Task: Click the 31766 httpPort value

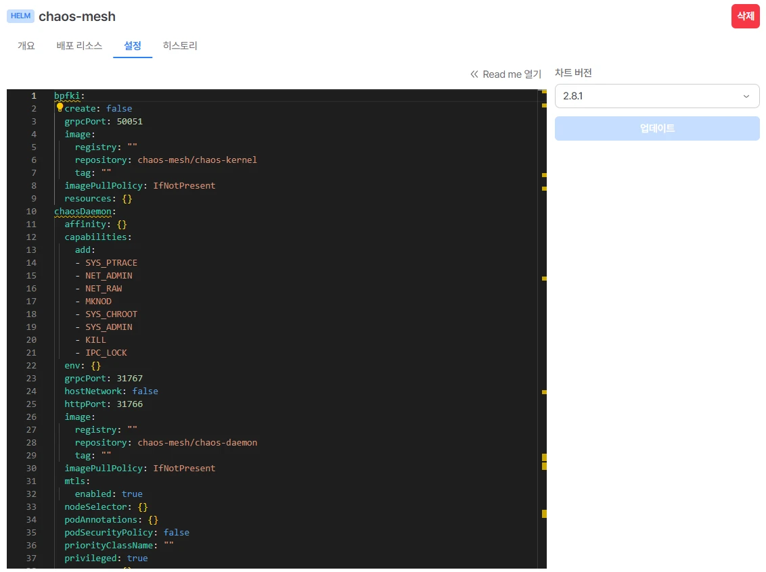Action: coord(129,404)
